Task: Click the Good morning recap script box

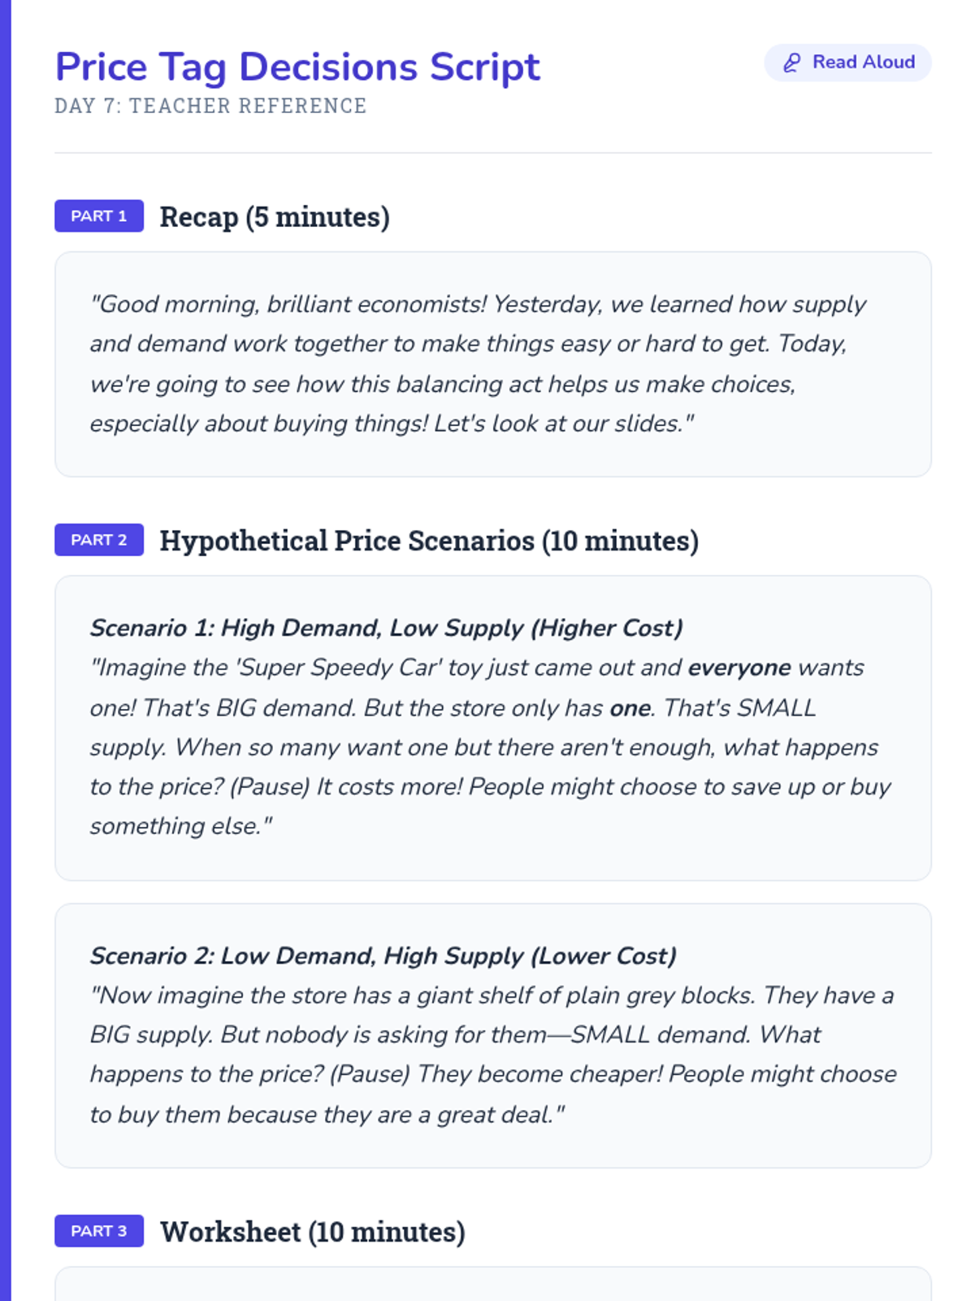Action: (x=492, y=364)
